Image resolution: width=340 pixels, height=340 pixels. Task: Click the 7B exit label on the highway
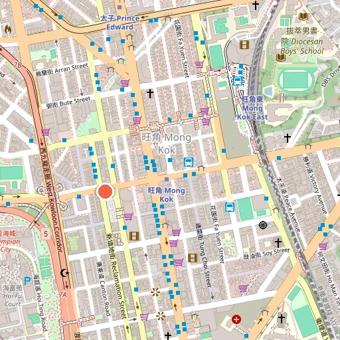(18, 65)
